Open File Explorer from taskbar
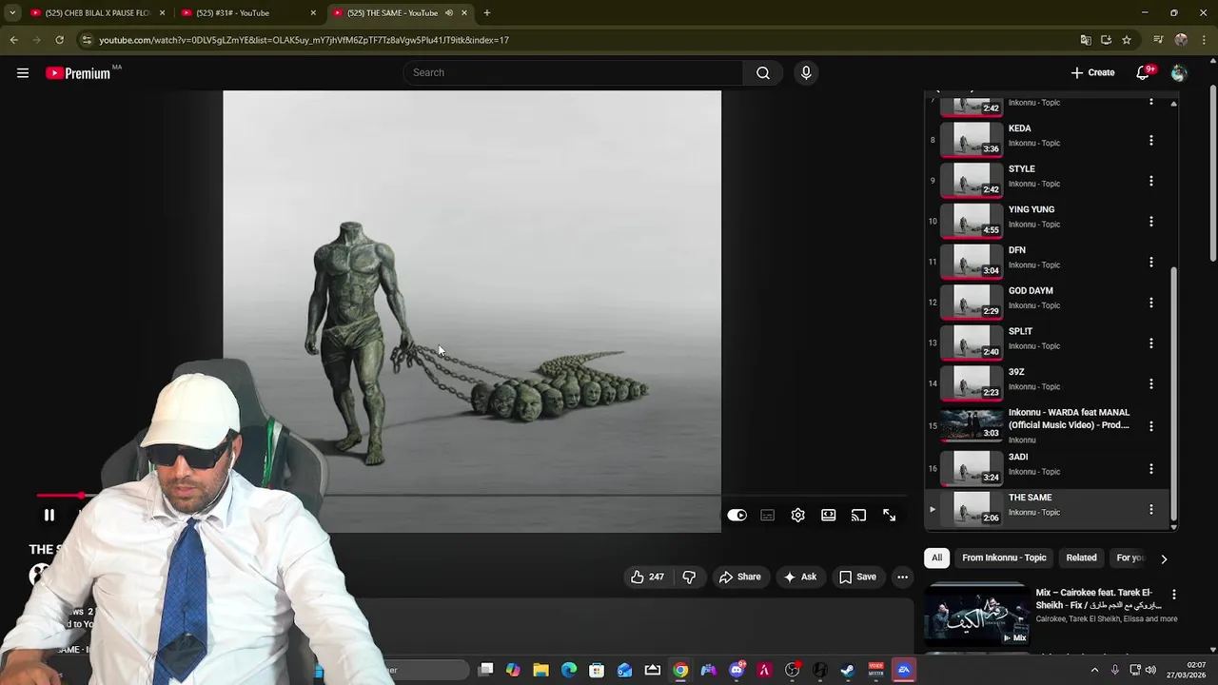The height and width of the screenshot is (685, 1218). 540,670
